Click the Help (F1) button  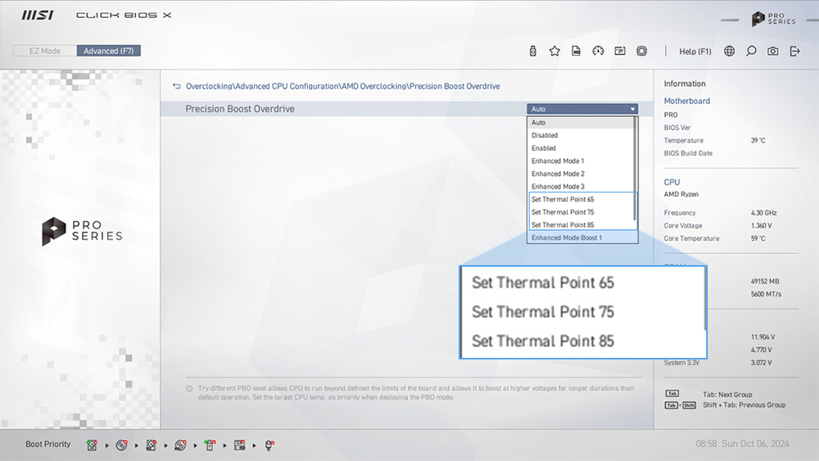[695, 52]
